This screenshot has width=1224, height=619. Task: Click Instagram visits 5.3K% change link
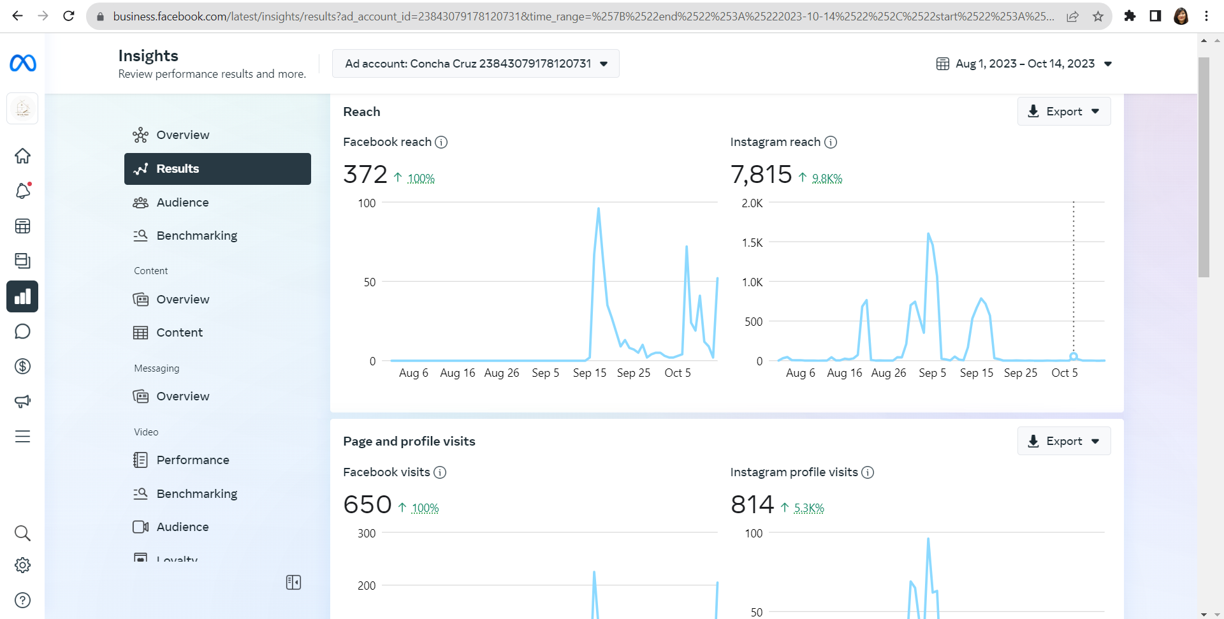pos(809,508)
